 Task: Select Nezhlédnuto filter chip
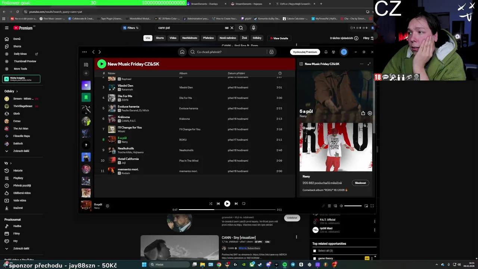190,38
